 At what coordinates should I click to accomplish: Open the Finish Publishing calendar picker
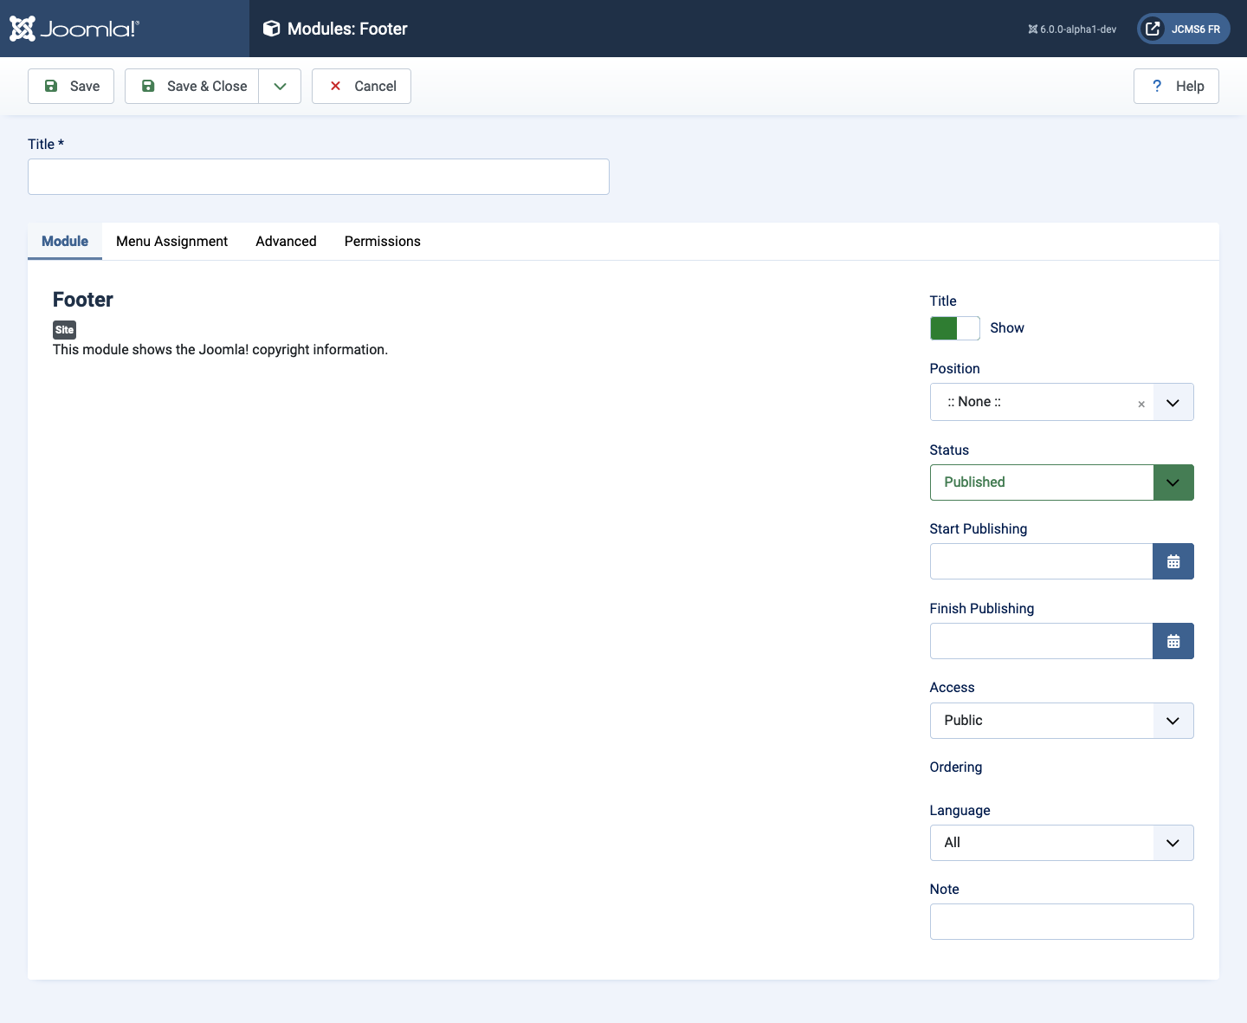click(1173, 641)
